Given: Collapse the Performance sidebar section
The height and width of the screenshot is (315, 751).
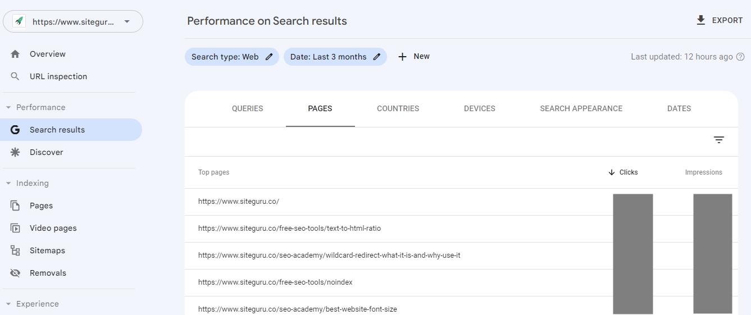Looking at the screenshot, I should pyautogui.click(x=8, y=107).
